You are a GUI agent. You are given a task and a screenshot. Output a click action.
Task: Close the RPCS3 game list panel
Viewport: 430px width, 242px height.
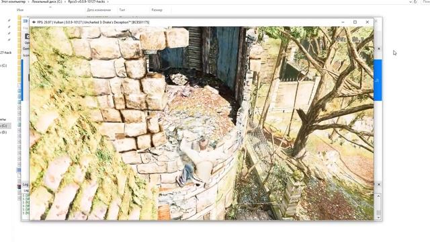pyautogui.click(x=379, y=49)
